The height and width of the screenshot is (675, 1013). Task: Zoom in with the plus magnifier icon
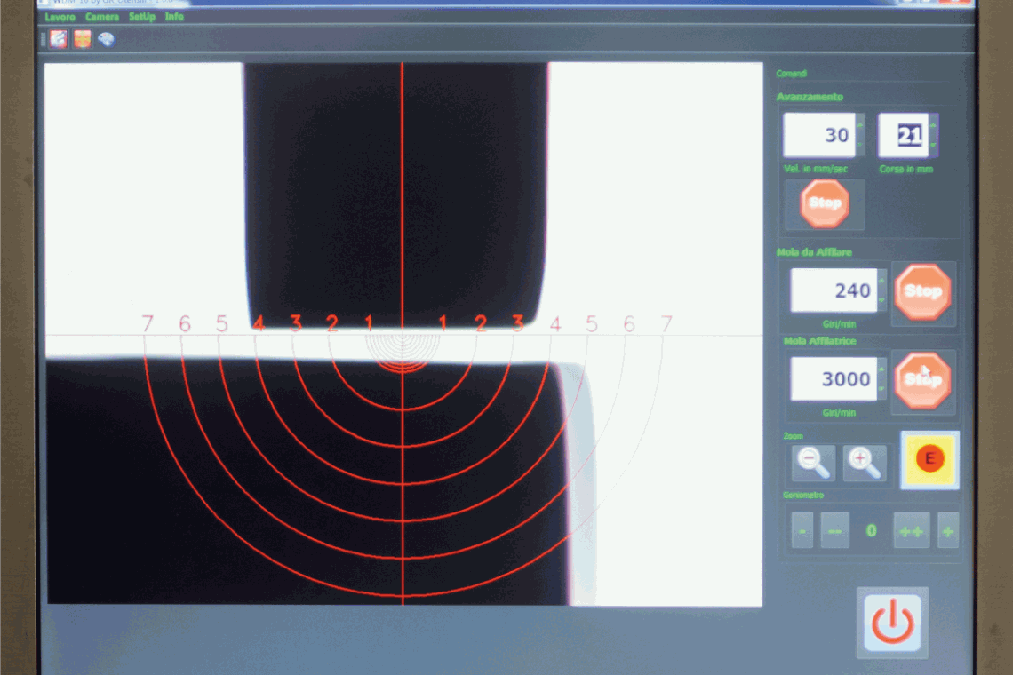pyautogui.click(x=865, y=463)
